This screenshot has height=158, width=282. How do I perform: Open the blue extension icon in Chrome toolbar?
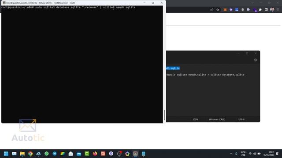(x=237, y=10)
